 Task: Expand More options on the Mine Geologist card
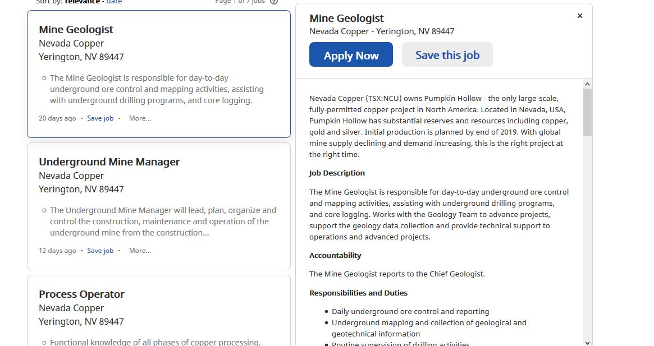[140, 118]
